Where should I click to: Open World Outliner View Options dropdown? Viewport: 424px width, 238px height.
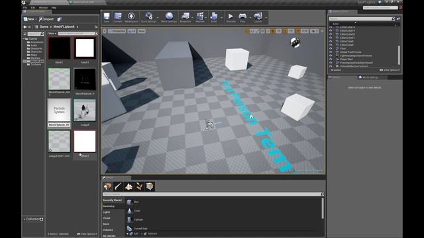390,70
